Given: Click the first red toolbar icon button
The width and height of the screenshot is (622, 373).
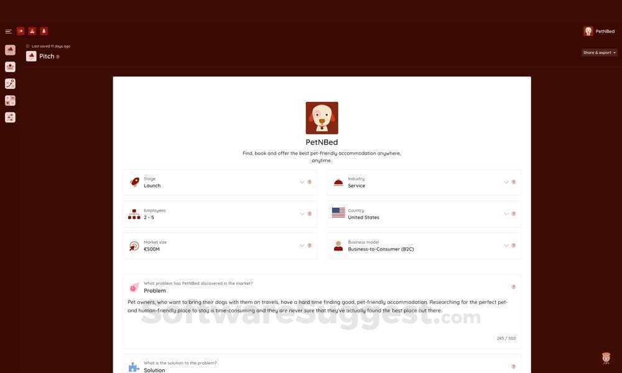Looking at the screenshot, I should pyautogui.click(x=21, y=31).
